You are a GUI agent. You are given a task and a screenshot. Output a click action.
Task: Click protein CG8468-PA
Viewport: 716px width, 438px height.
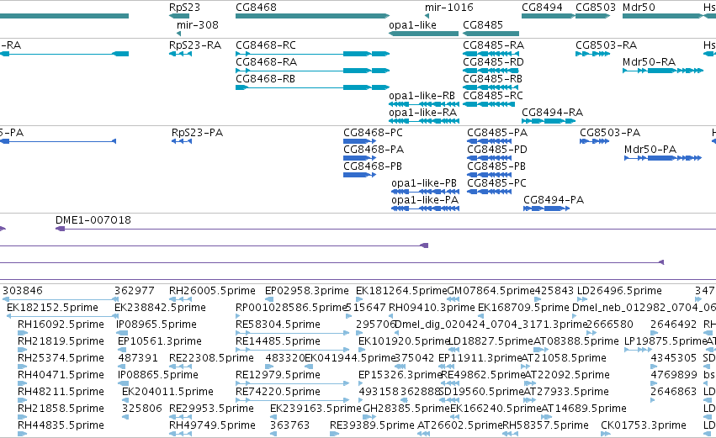click(x=374, y=150)
